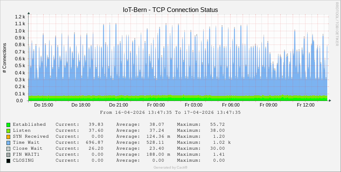Click the # Connections y-axis label
The width and height of the screenshot is (341, 172).
5,58
